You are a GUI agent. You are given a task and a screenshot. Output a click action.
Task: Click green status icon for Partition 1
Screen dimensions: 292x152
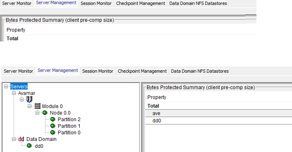point(53,126)
